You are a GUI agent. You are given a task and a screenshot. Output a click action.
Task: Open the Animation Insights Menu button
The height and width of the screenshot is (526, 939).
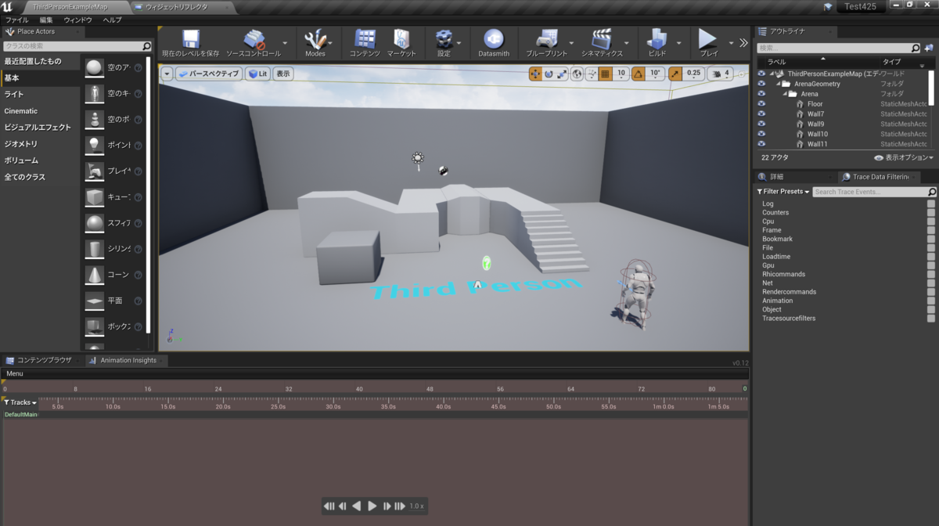click(x=15, y=373)
